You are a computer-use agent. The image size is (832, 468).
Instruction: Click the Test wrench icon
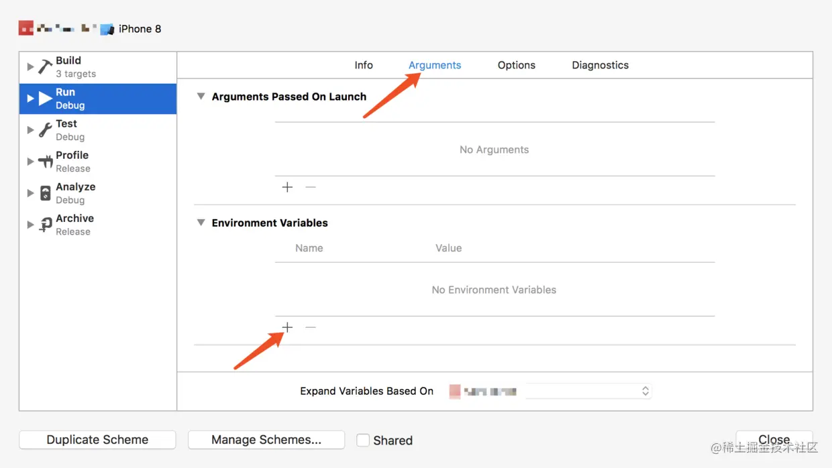(x=45, y=130)
